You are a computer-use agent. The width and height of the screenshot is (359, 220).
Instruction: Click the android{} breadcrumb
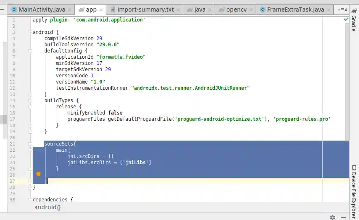48,207
